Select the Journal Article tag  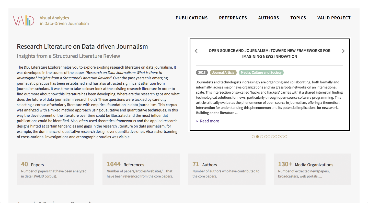pos(223,73)
